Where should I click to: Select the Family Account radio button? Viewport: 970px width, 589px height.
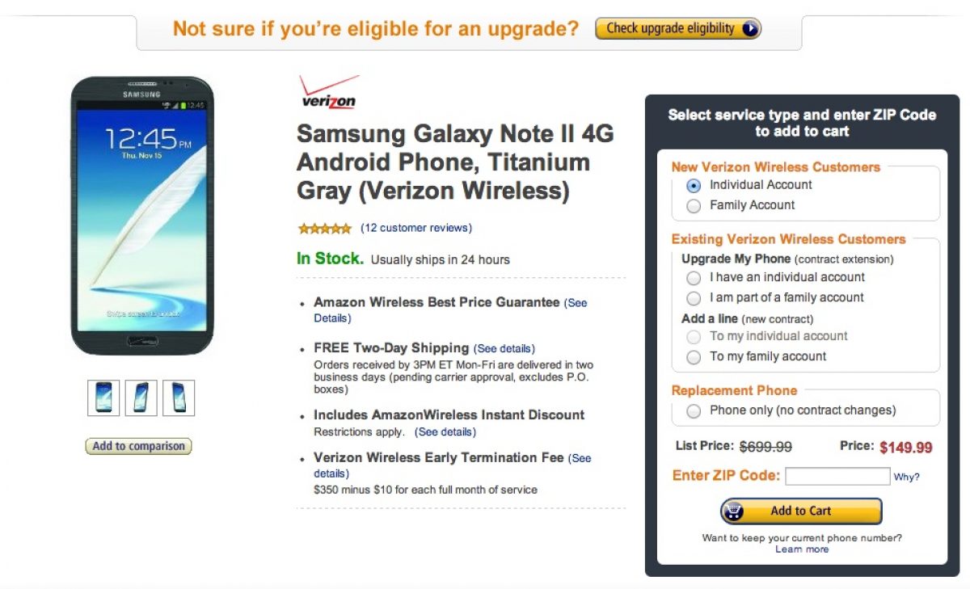(x=694, y=206)
